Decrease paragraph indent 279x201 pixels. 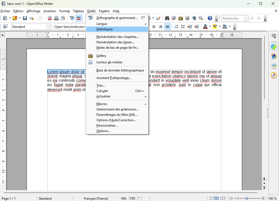click(x=190, y=27)
